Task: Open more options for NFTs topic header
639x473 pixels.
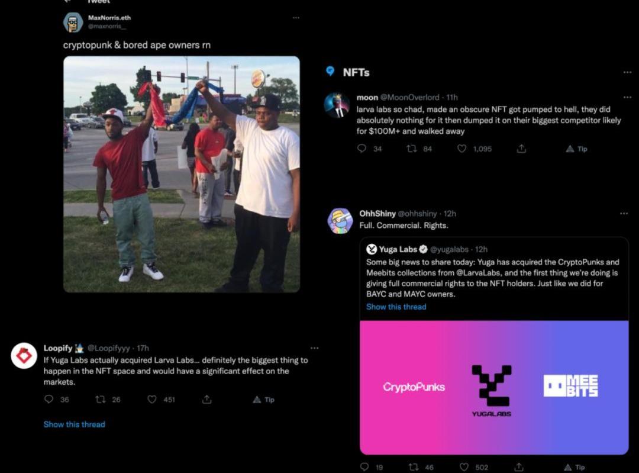Action: pos(627,72)
